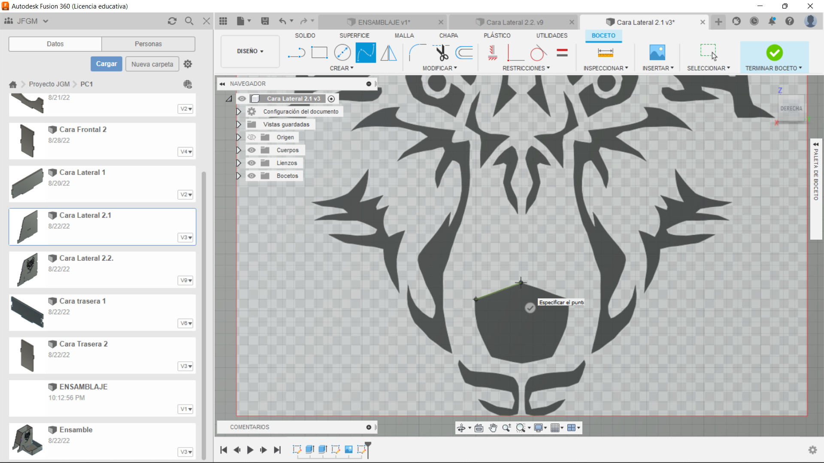Viewport: 824px width, 463px height.
Task: Open version dropdown for Cara Lateral 2.2.
Action: (186, 280)
